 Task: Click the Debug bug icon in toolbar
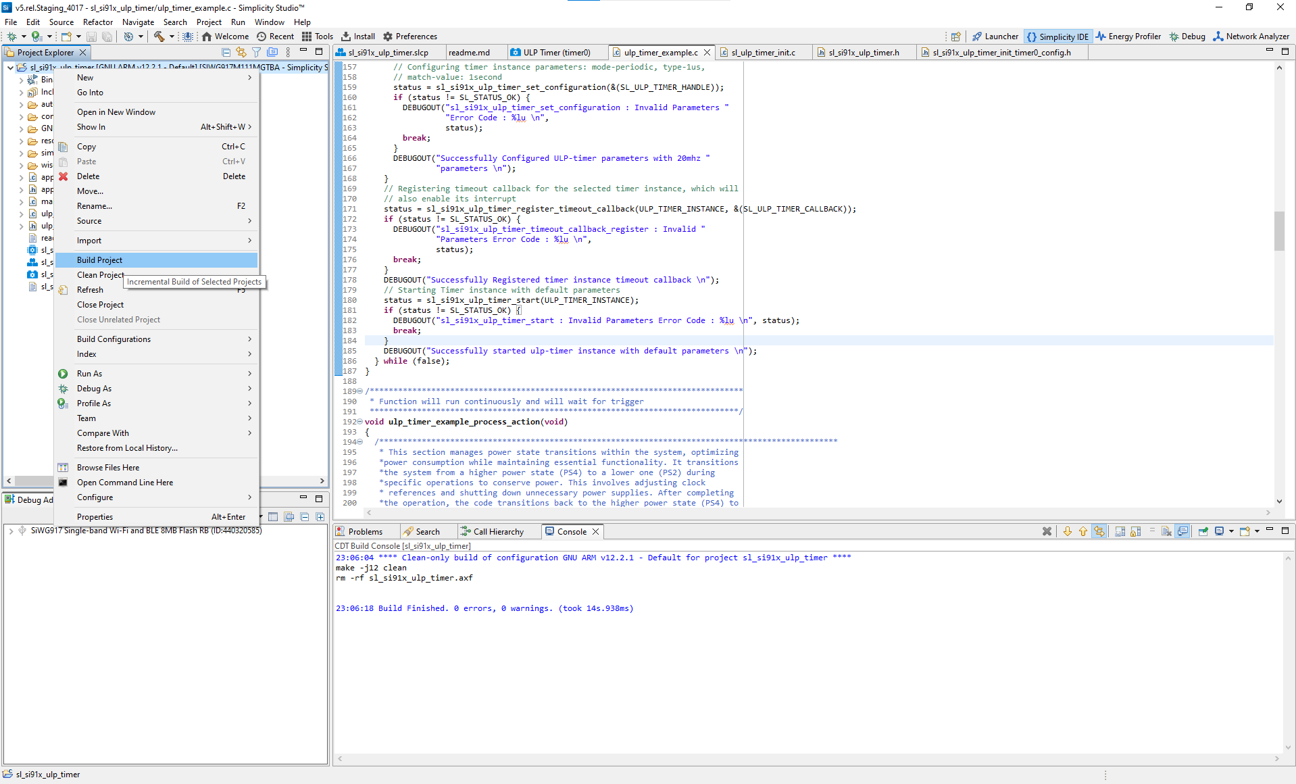pos(11,36)
